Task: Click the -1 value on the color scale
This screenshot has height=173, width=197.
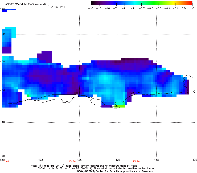Action: pos(132,9)
